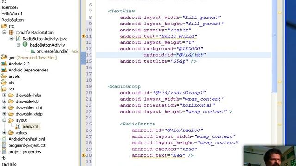The image size is (296, 166).
Task: Select the rb project
Action: (3, 158)
